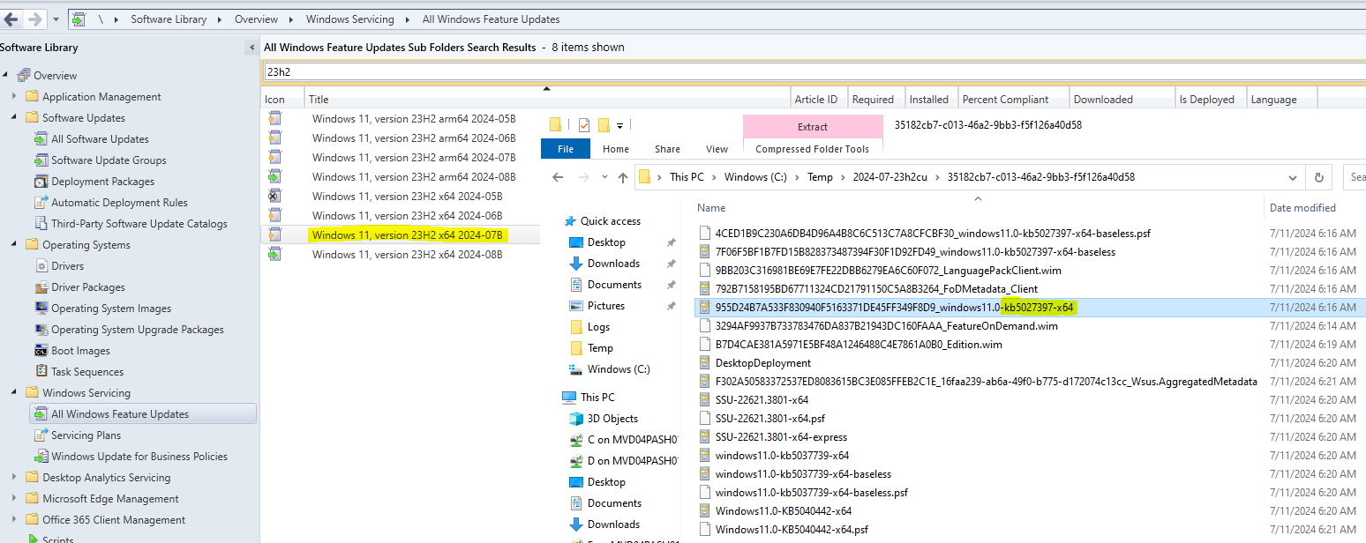Click icon of 23H2 x64 2024-08B update
The width and height of the screenshot is (1366, 543).
tap(274, 255)
